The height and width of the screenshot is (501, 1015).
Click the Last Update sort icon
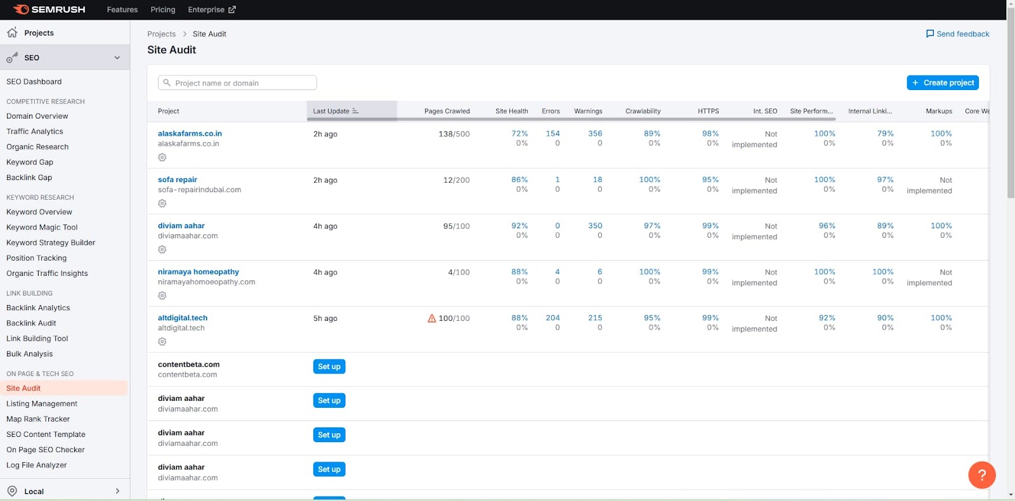[355, 111]
